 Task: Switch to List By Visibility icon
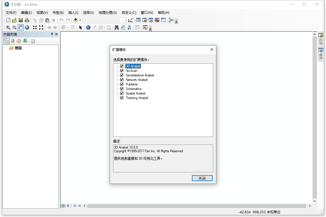19,41
